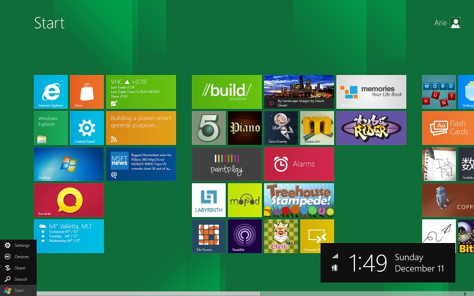This screenshot has height=296, width=474.
Task: Launch the Word Hunt game tile
Action: pos(439,92)
